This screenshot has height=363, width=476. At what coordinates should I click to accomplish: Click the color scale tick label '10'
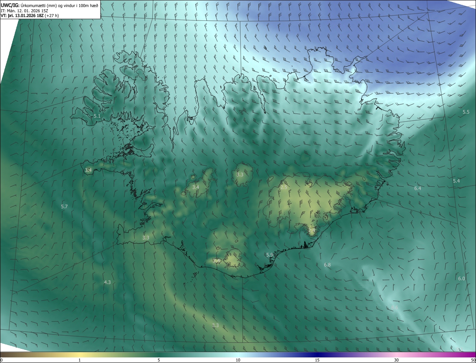(x=238, y=360)
